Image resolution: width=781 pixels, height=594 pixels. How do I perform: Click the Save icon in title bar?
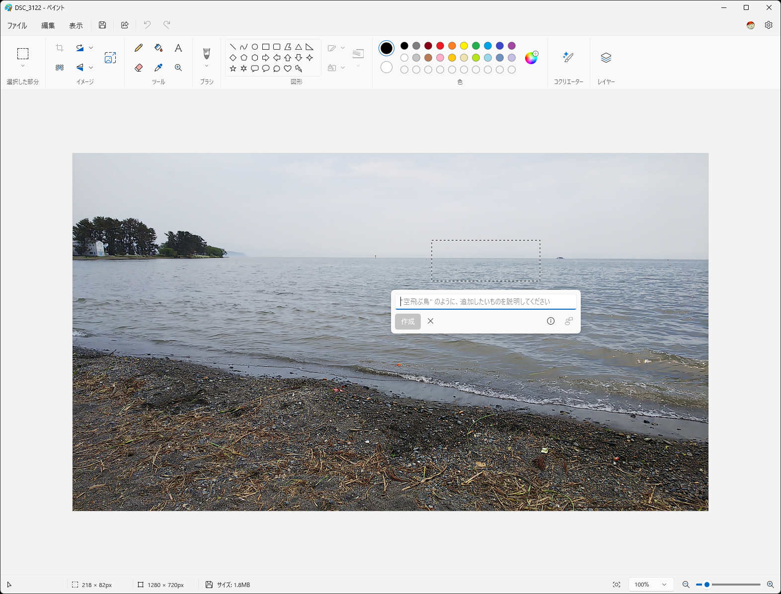[102, 25]
